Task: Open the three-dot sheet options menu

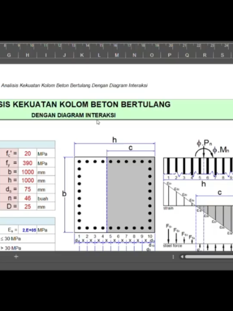Action: click(x=173, y=257)
